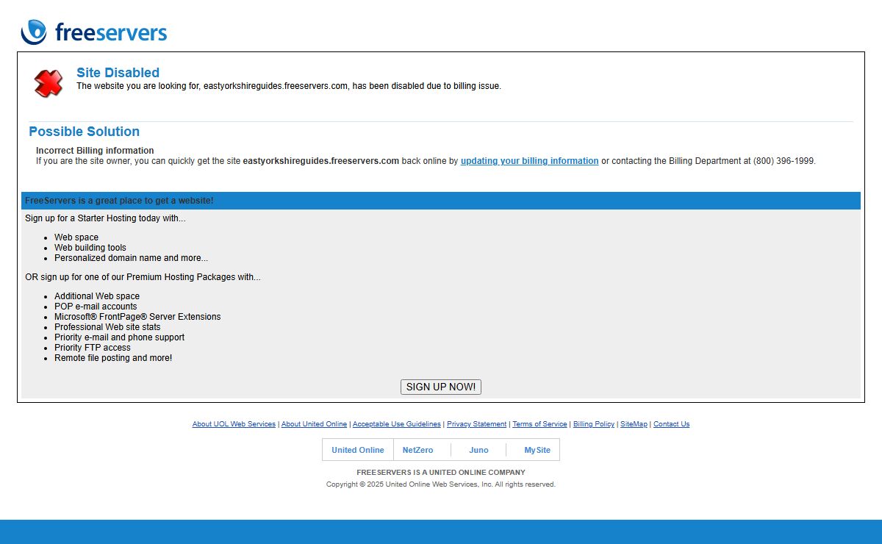Open the About UOL Web Services link
The width and height of the screenshot is (882, 544).
pyautogui.click(x=234, y=424)
